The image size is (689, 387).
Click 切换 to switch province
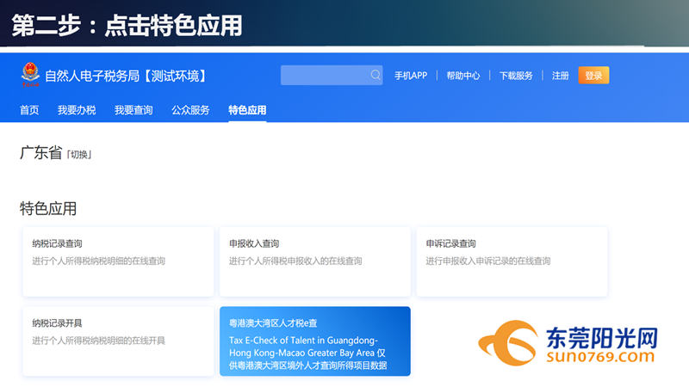pos(79,155)
